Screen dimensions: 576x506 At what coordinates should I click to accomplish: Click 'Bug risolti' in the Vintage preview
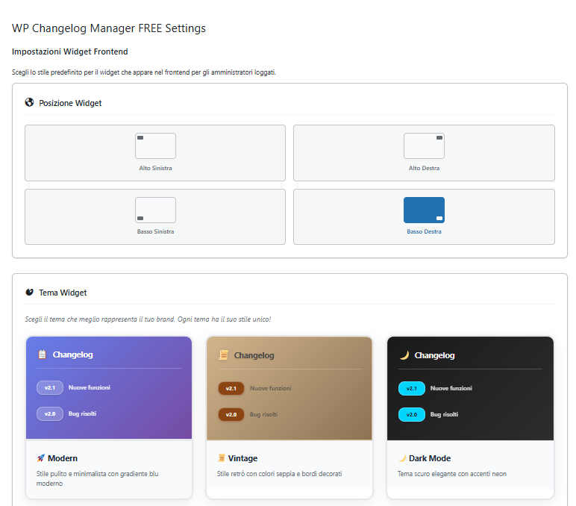click(x=264, y=414)
